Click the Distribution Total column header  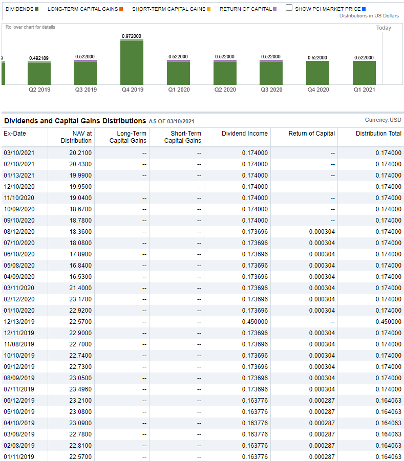tap(379, 134)
